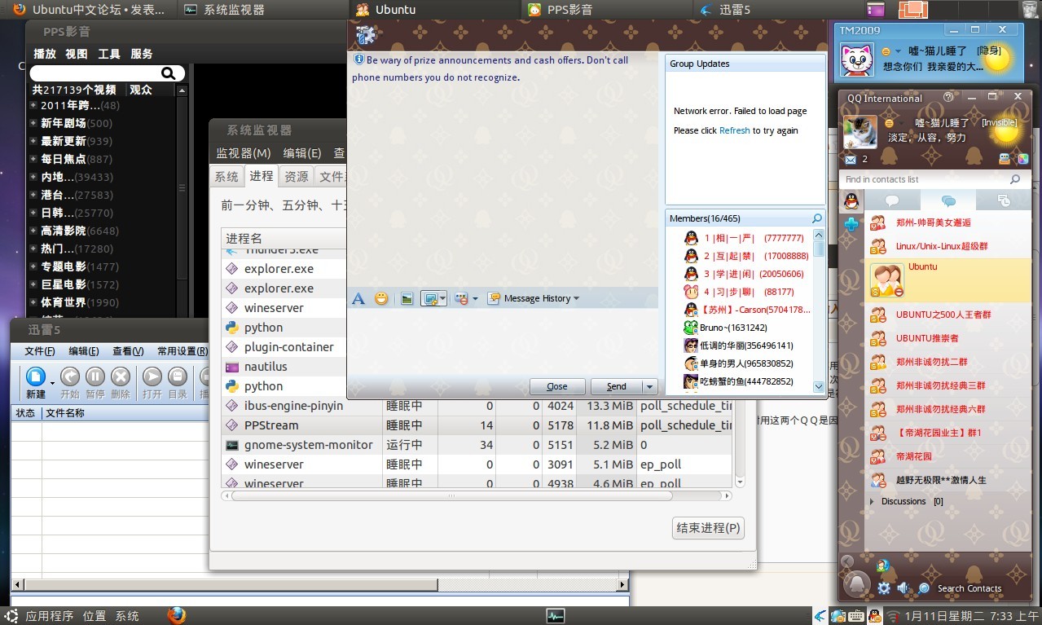Open the 文件(F) menu in Xunlei 5
Screen dimensions: 1042x625
[x=40, y=351]
